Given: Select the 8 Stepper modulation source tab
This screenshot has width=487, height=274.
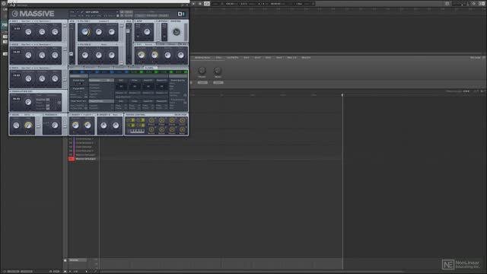Looking at the screenshot, I should (x=180, y=72).
